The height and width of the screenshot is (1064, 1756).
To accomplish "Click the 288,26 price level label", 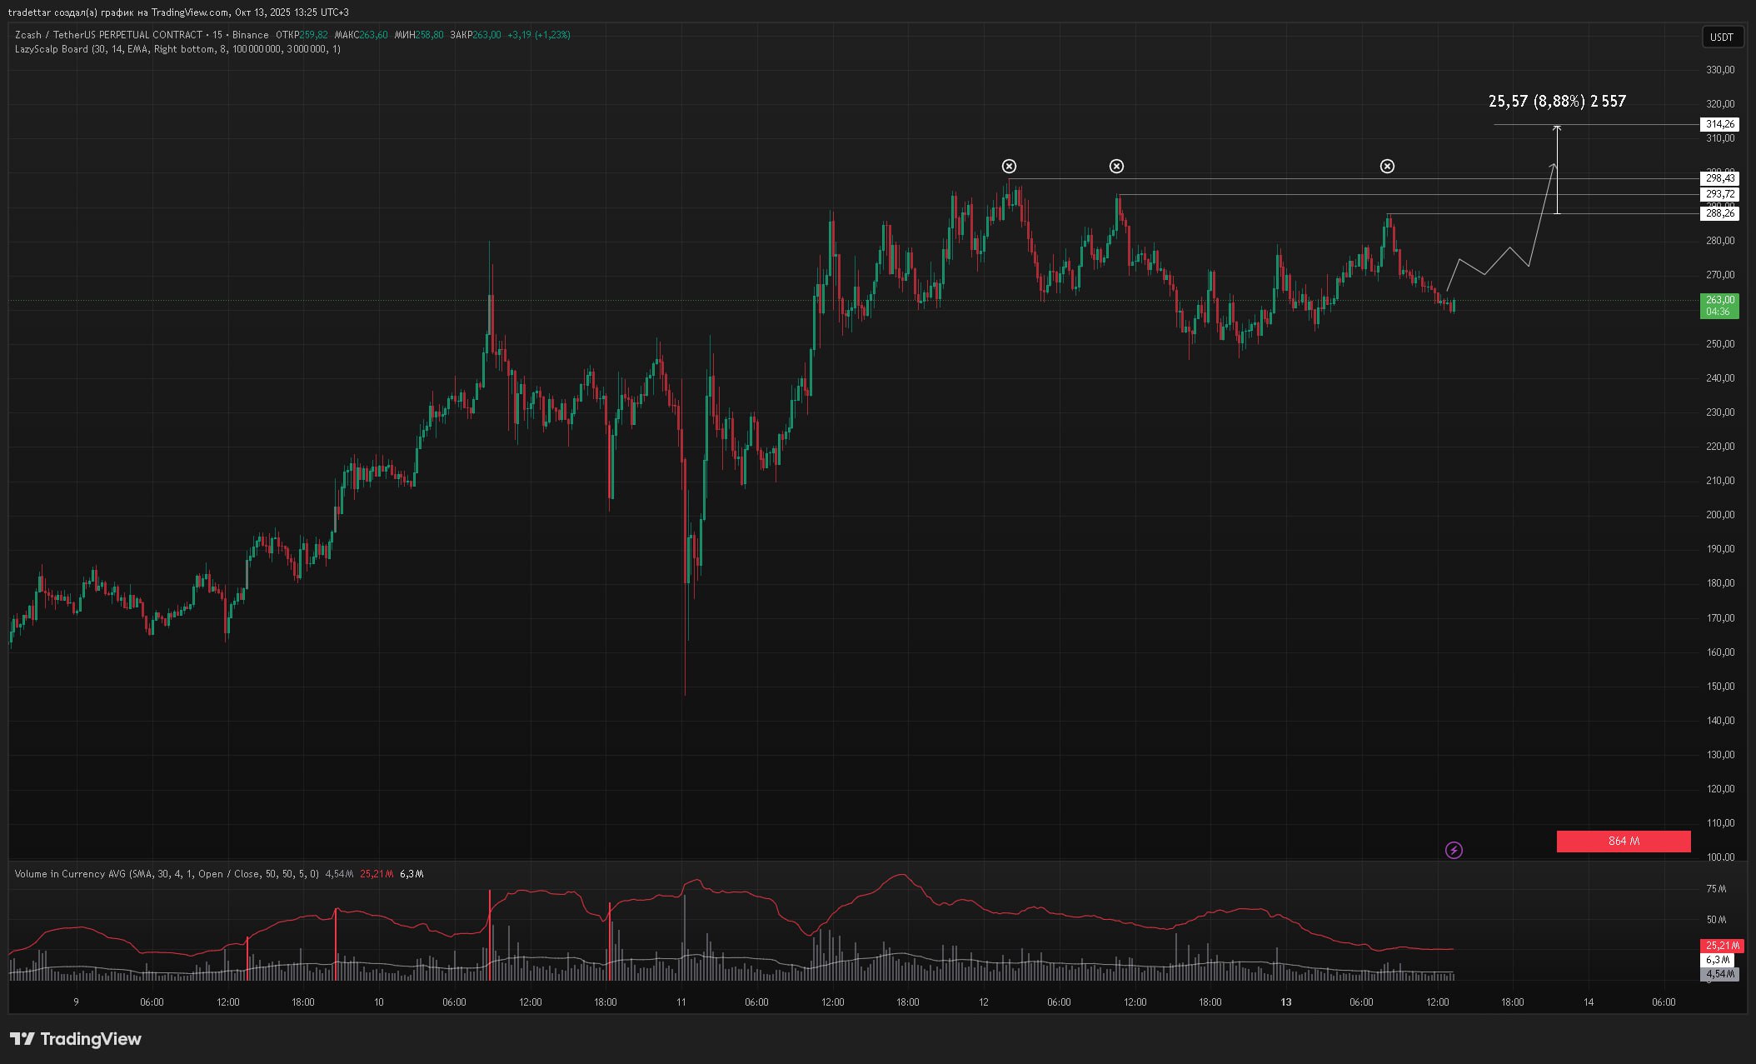I will click(1719, 214).
